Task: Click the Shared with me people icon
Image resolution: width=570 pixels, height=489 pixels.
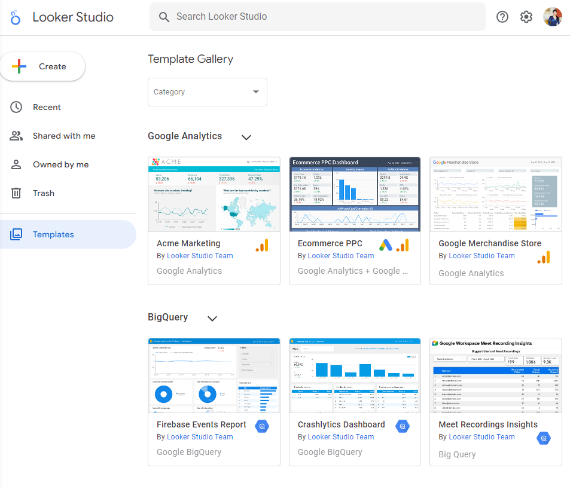Action: point(16,136)
